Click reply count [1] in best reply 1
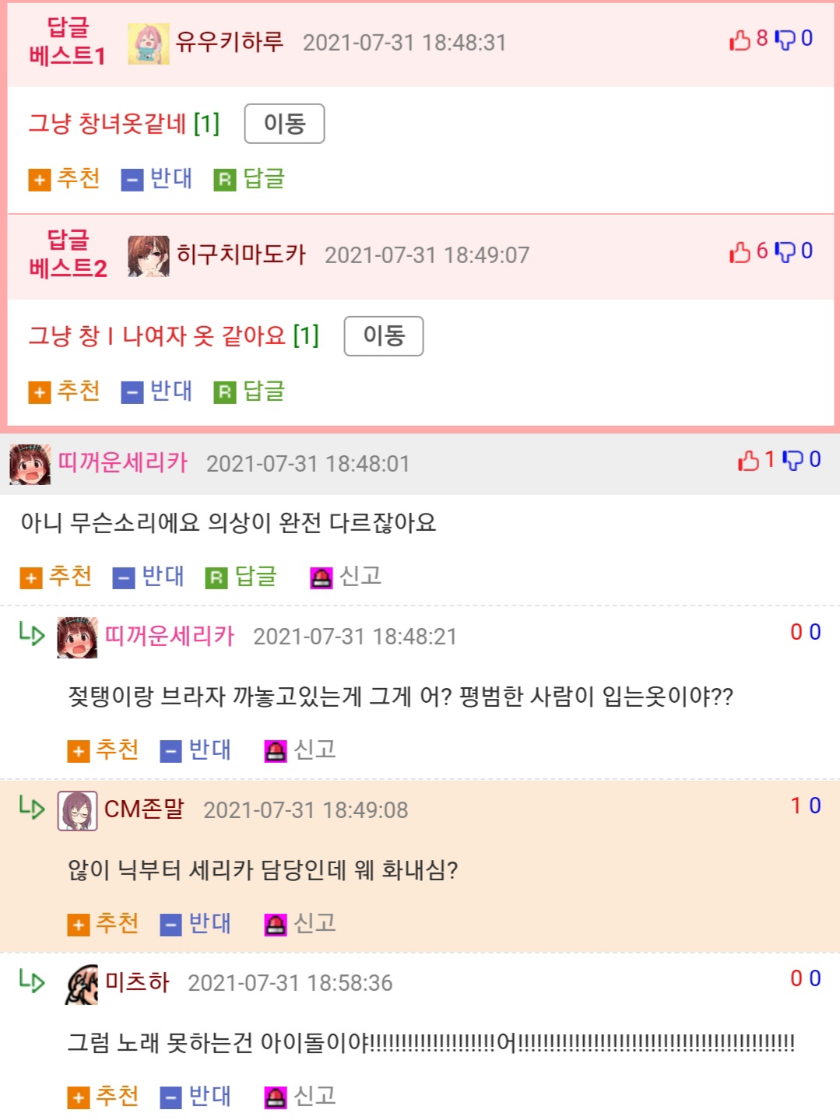The image size is (840, 1120). (206, 124)
